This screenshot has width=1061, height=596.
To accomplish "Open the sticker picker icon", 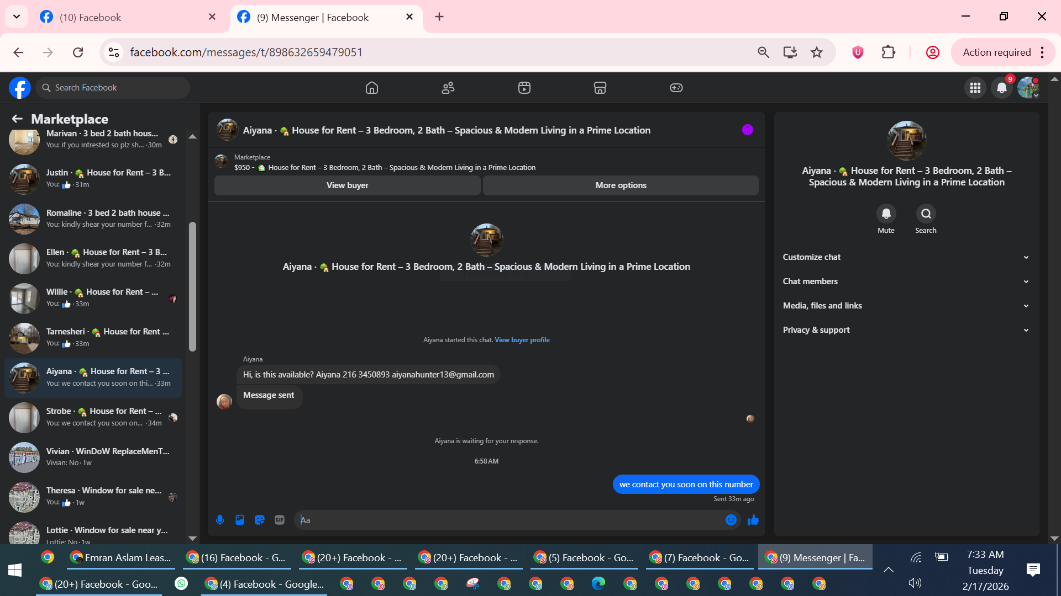I will [260, 520].
